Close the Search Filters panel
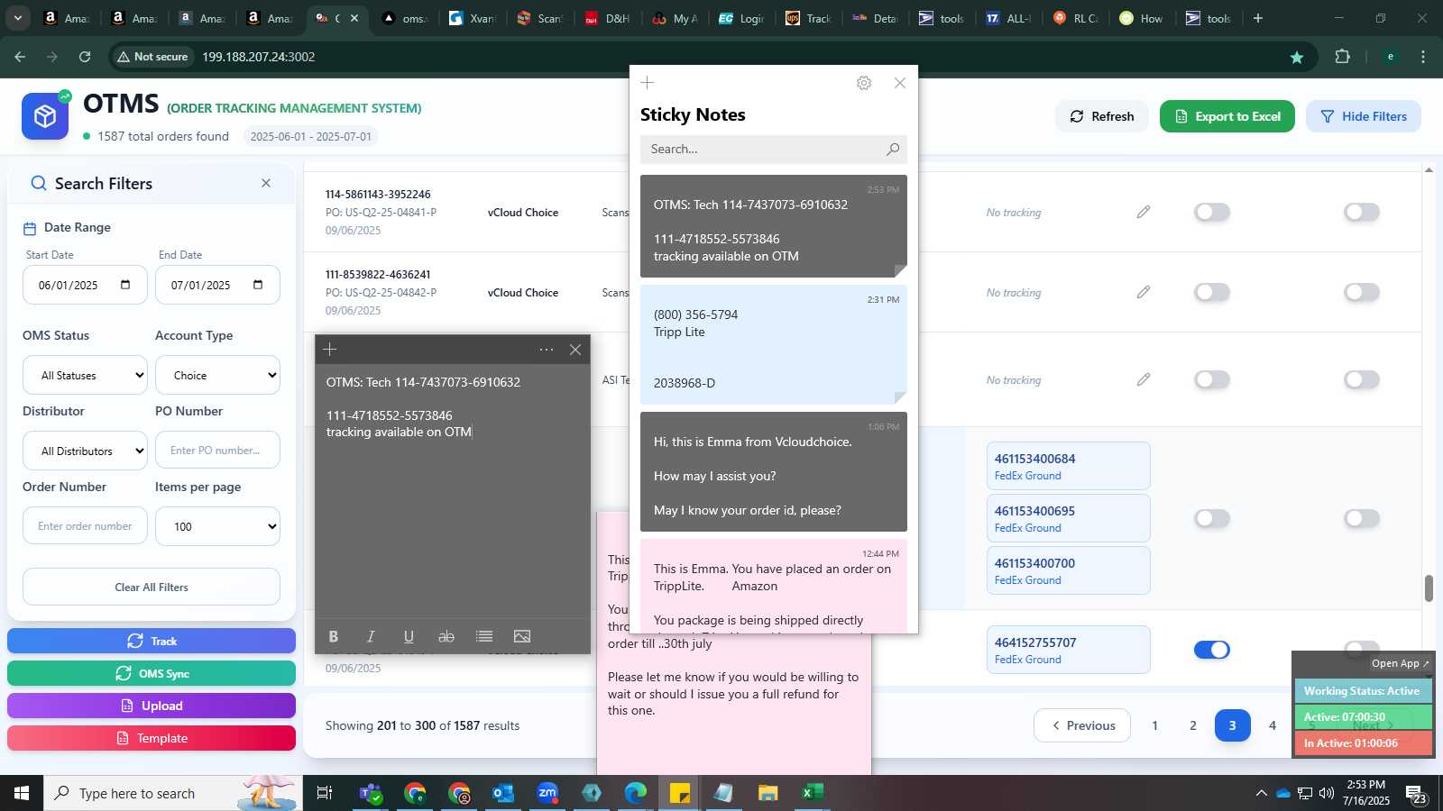Image resolution: width=1443 pixels, height=811 pixels. (266, 183)
